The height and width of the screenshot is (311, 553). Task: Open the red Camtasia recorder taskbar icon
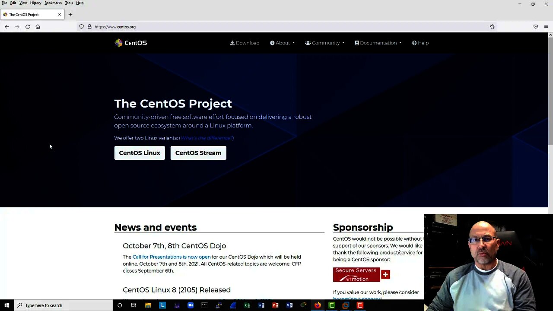pos(360,305)
